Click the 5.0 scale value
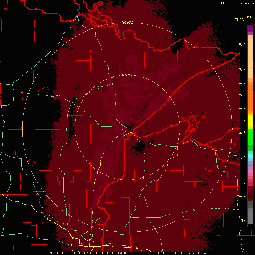255x255 pixels. click(x=242, y=107)
